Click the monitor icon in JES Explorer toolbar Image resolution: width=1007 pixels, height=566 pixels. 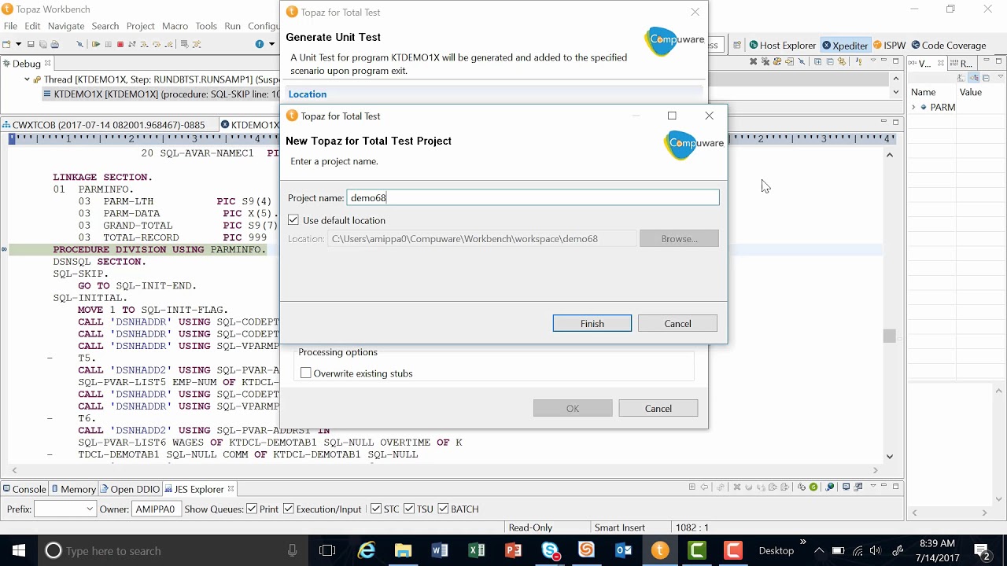[x=847, y=487]
